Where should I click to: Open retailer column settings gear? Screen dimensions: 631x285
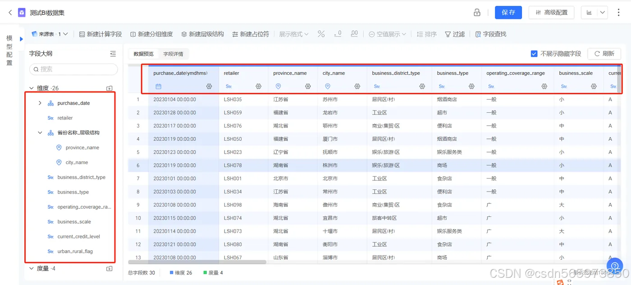pos(258,86)
